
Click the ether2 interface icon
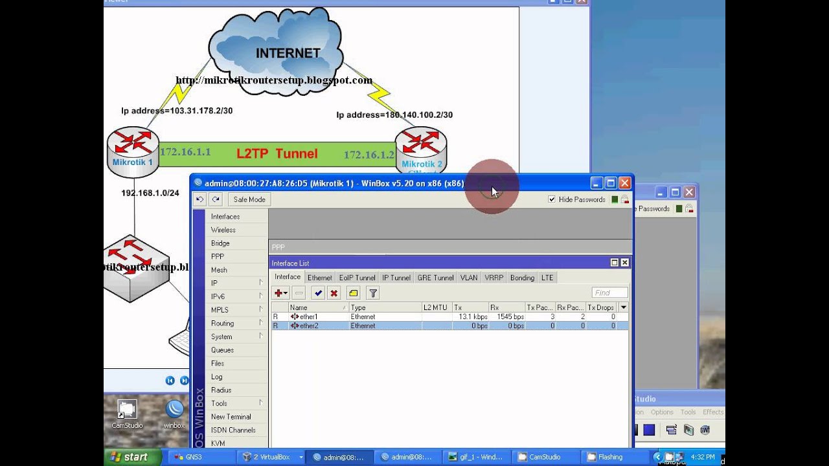295,326
